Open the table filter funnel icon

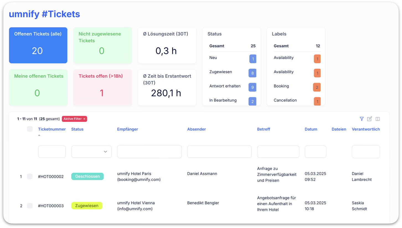click(362, 119)
